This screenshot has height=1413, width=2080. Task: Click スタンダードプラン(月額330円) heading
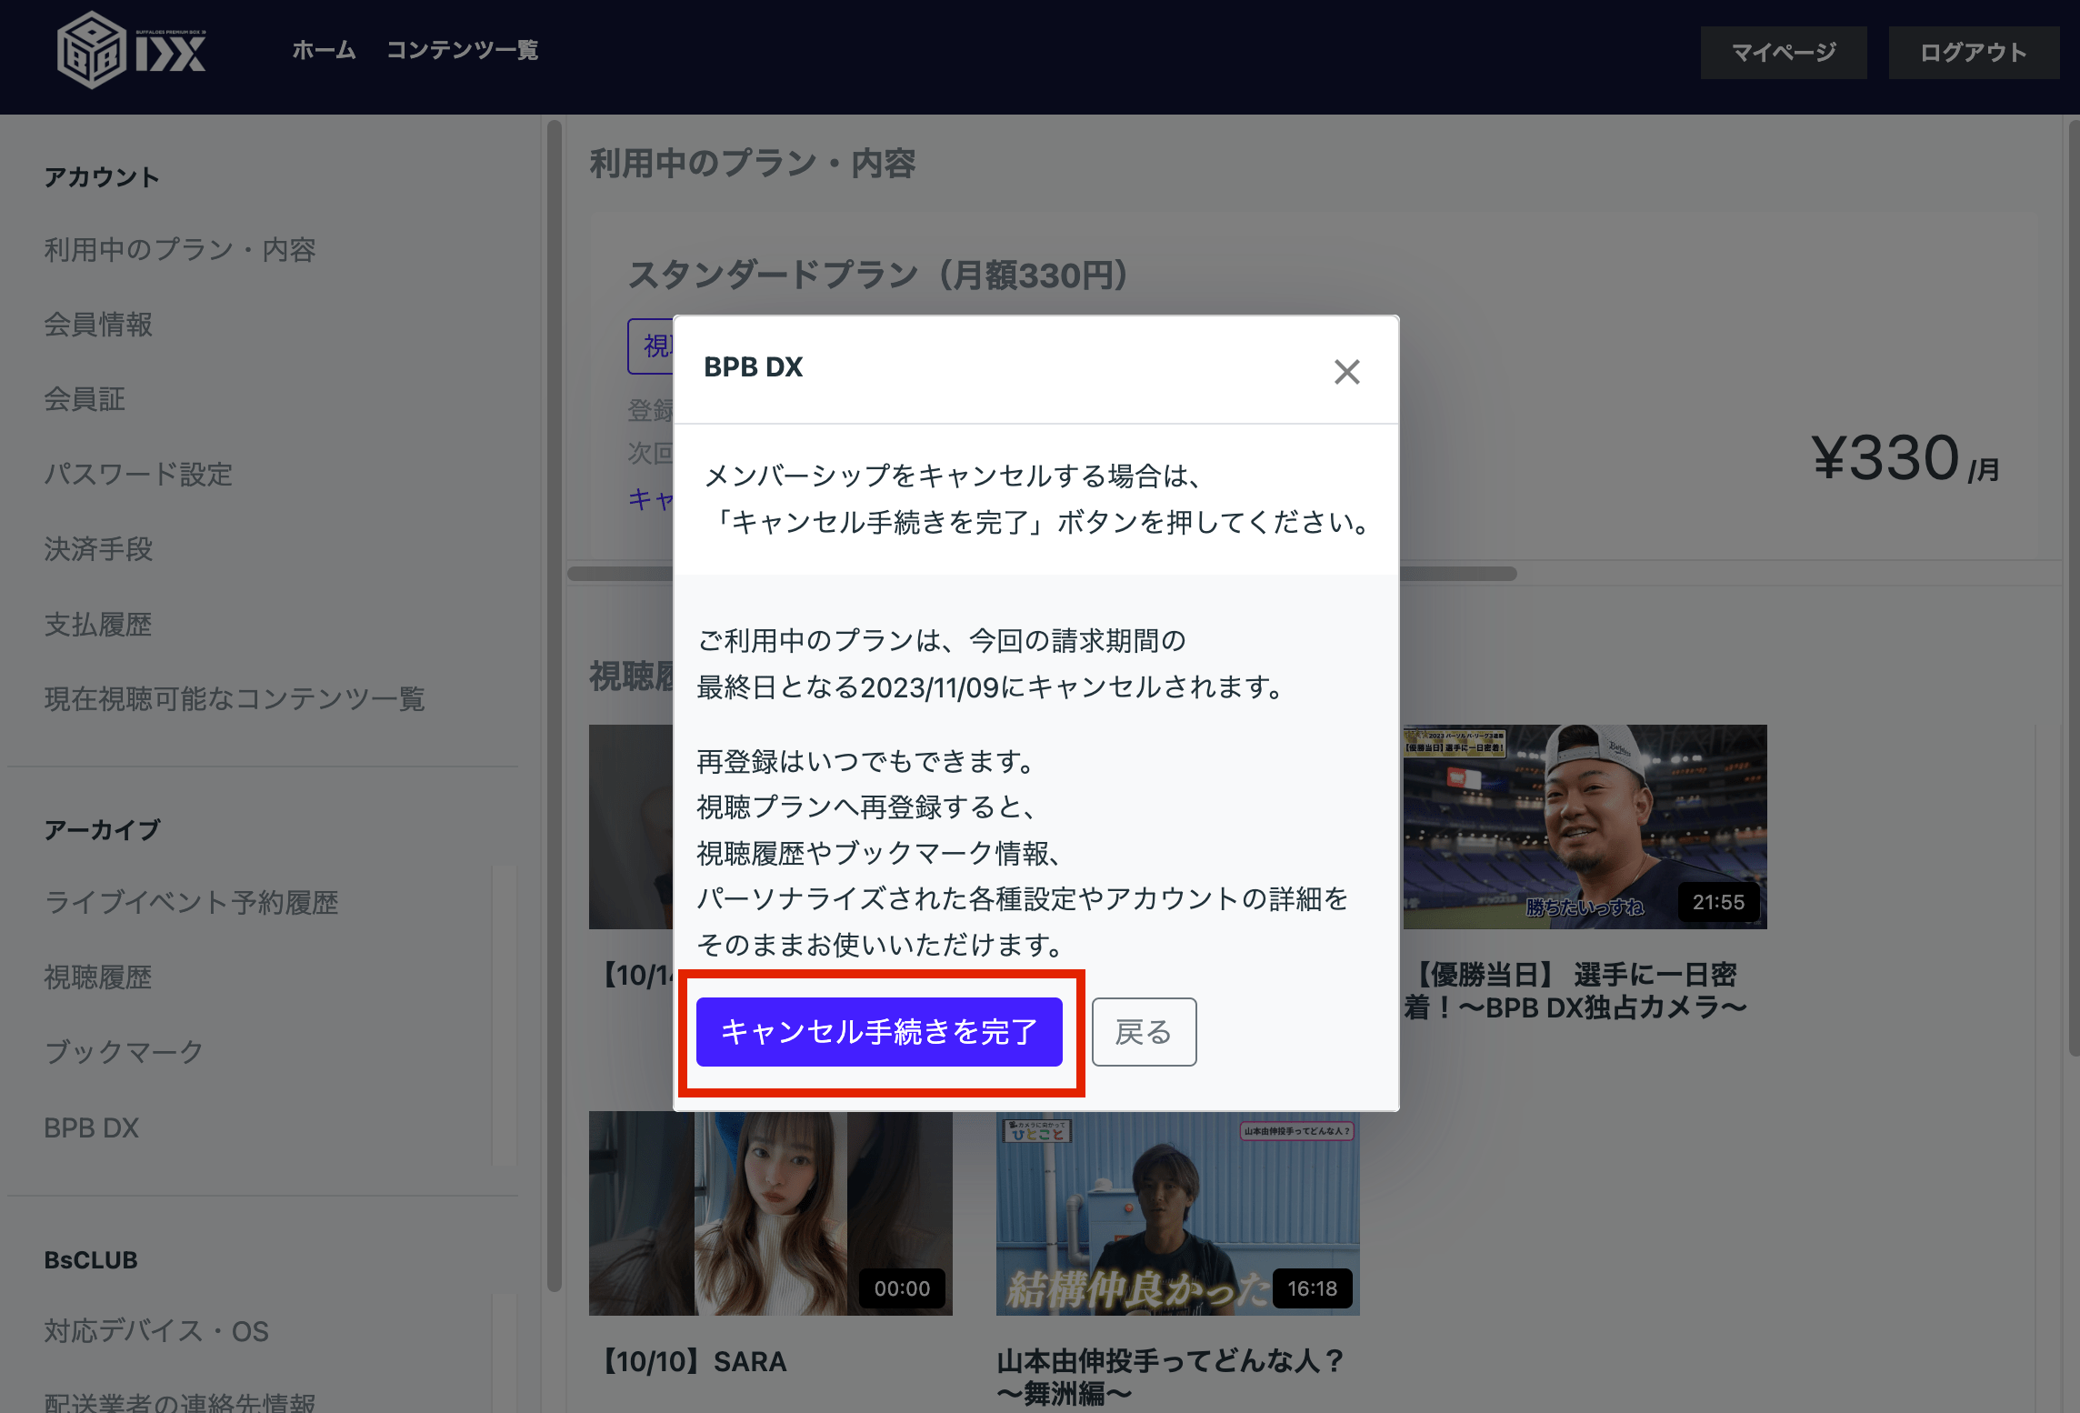coord(878,275)
